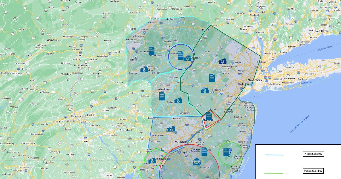Click the money icon near Bridgewater
This screenshot has height=179, width=341.
pos(205,91)
